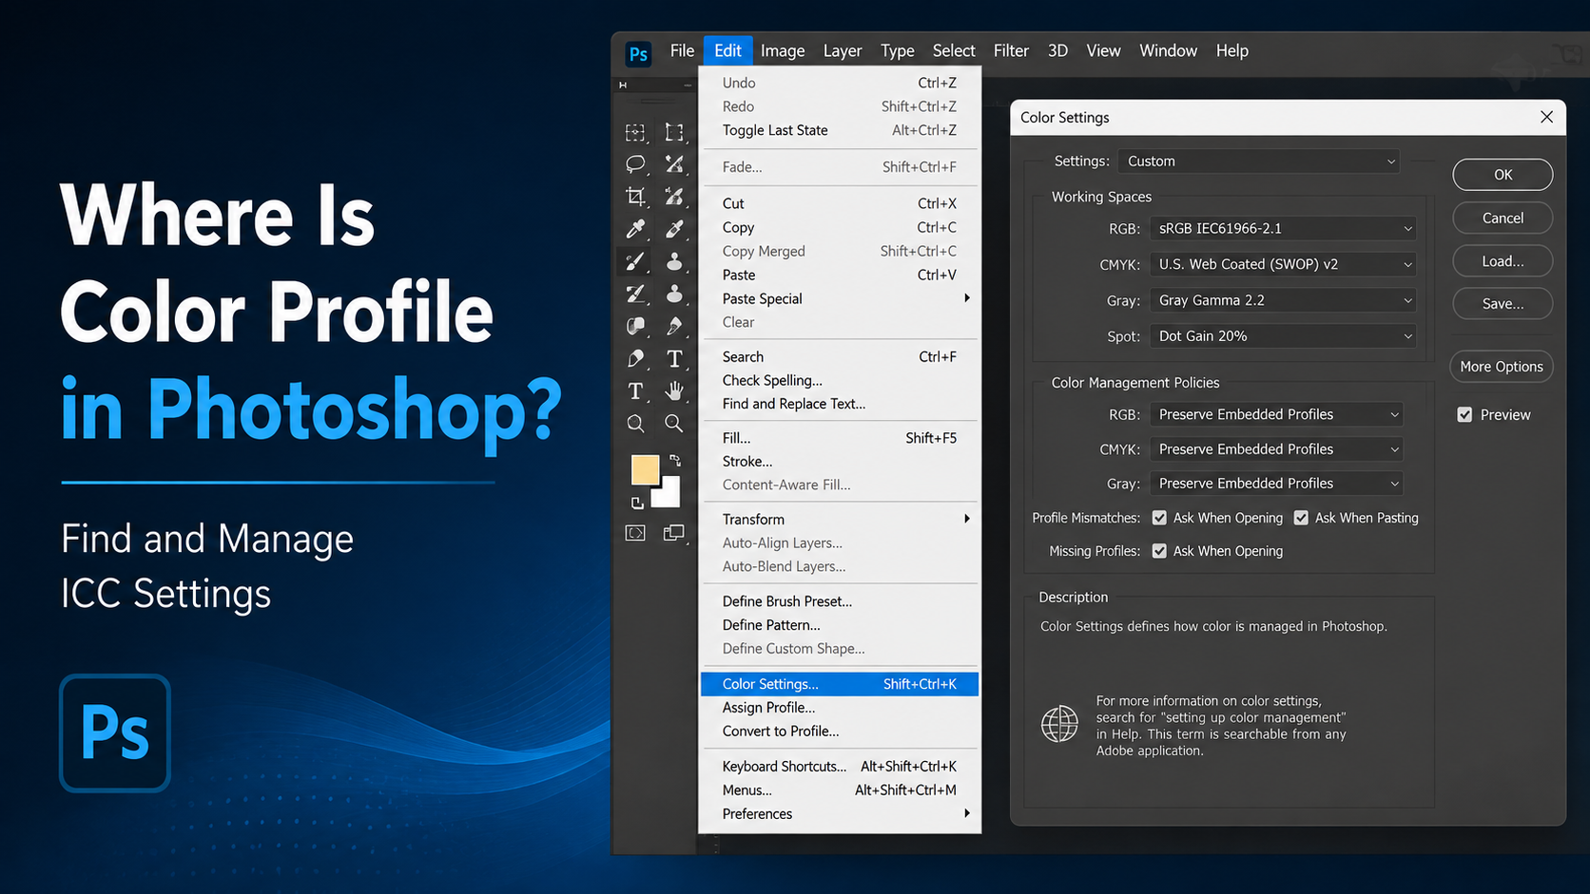The image size is (1590, 894).
Task: Click the default colors icon beside the swatches
Action: (x=637, y=502)
